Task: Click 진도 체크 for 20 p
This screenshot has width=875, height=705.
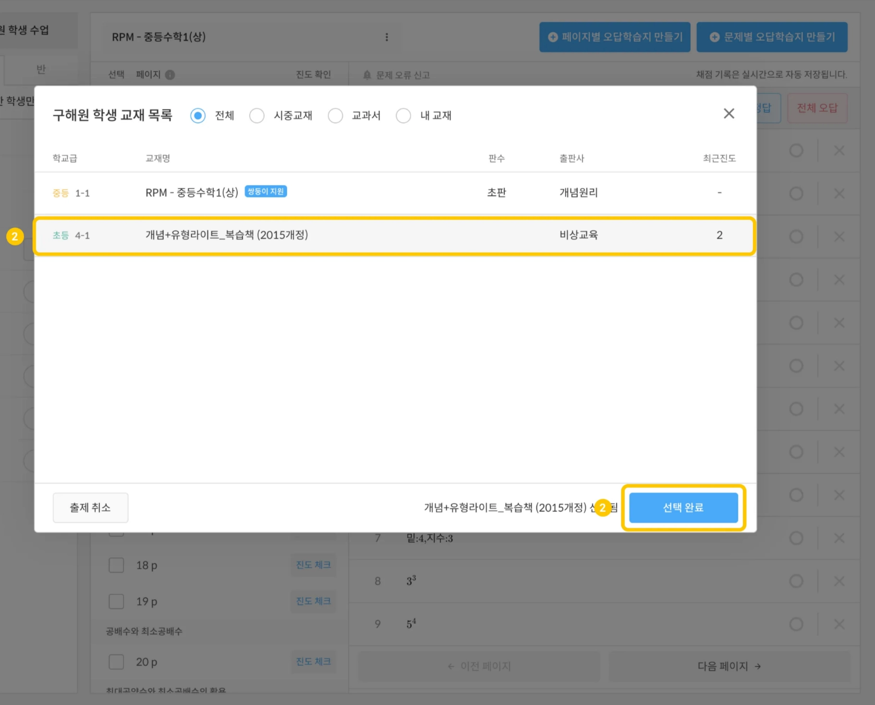Action: 313,662
